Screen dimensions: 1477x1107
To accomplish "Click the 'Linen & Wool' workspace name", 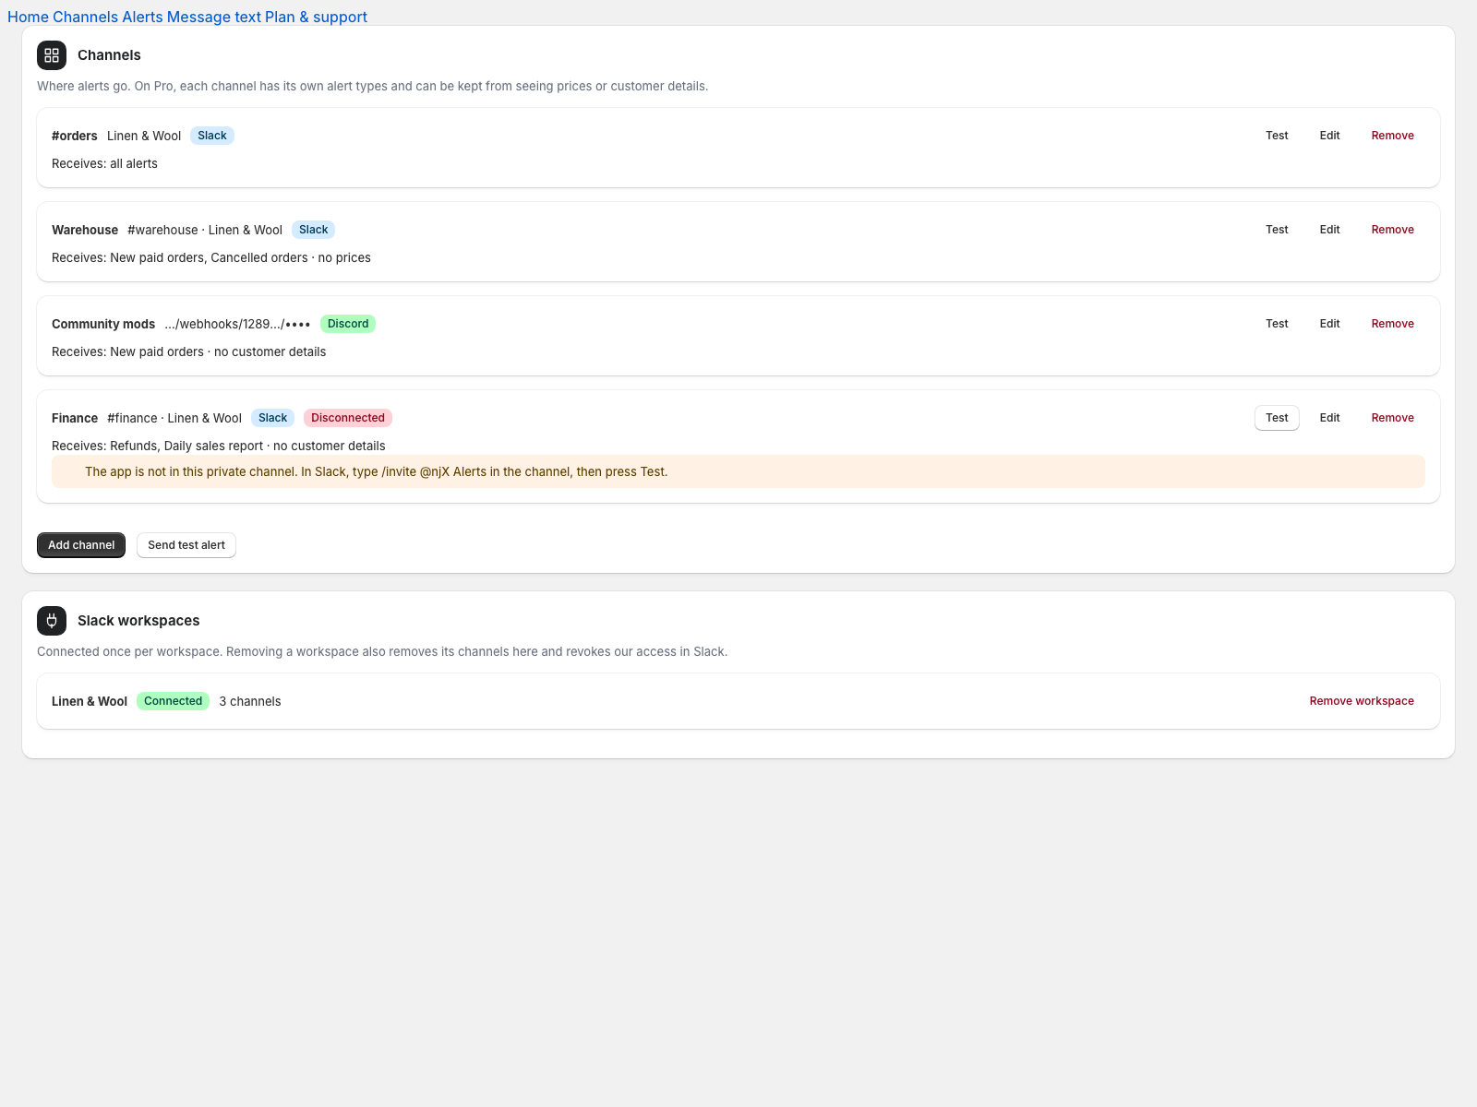I will coord(90,701).
